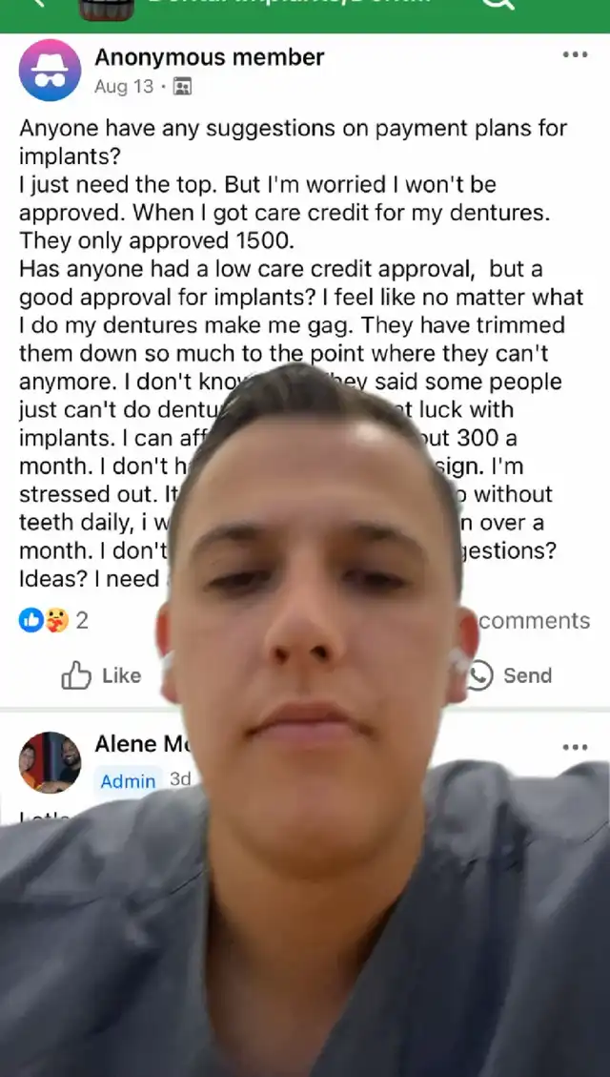Image resolution: width=610 pixels, height=1077 pixels.
Task: Open Anonymous member profile avatar icon
Action: point(50,70)
